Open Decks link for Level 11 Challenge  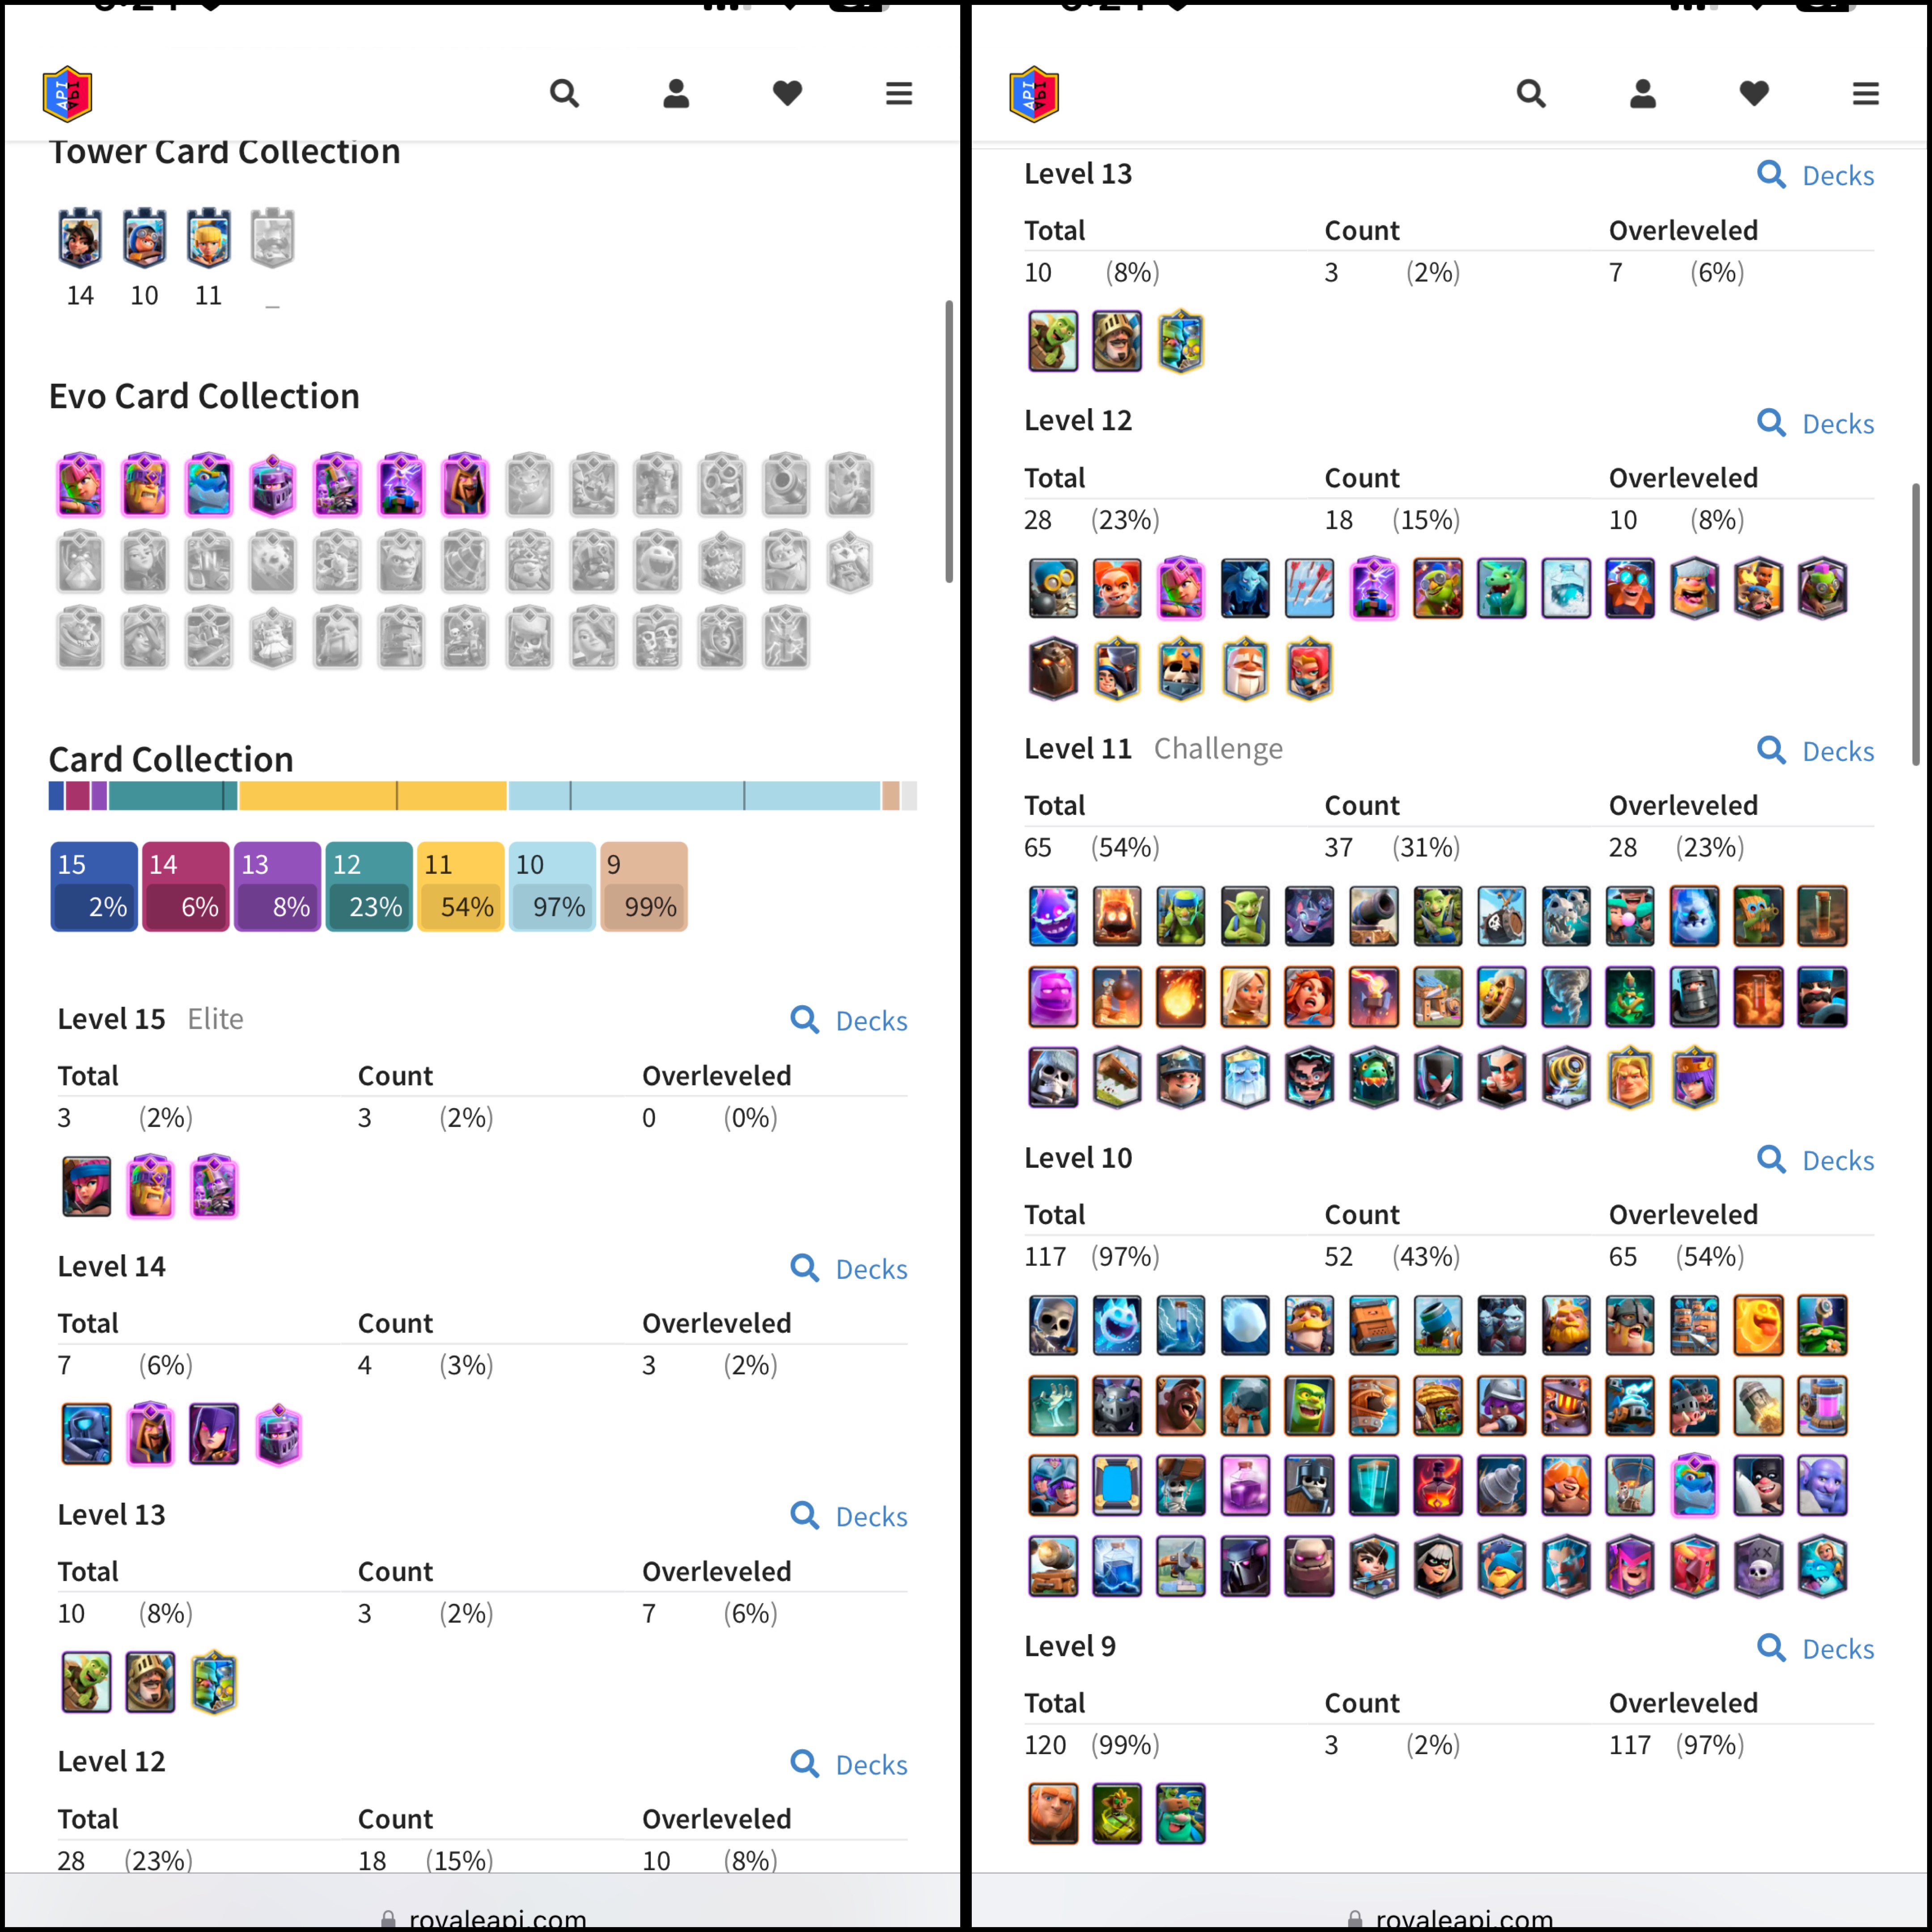pyautogui.click(x=1816, y=751)
